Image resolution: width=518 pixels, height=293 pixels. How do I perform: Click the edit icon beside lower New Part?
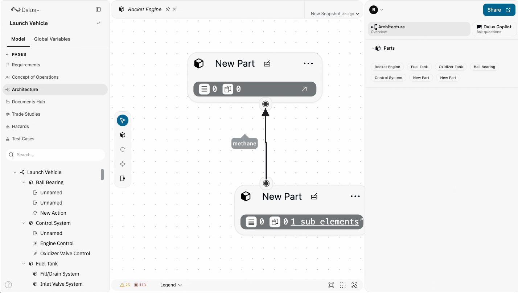(x=314, y=197)
